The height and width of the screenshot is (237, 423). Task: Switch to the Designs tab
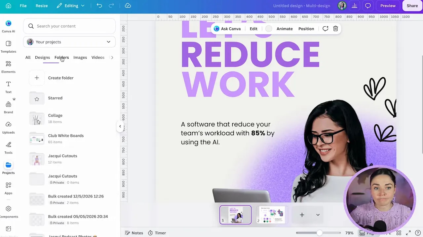tap(42, 57)
